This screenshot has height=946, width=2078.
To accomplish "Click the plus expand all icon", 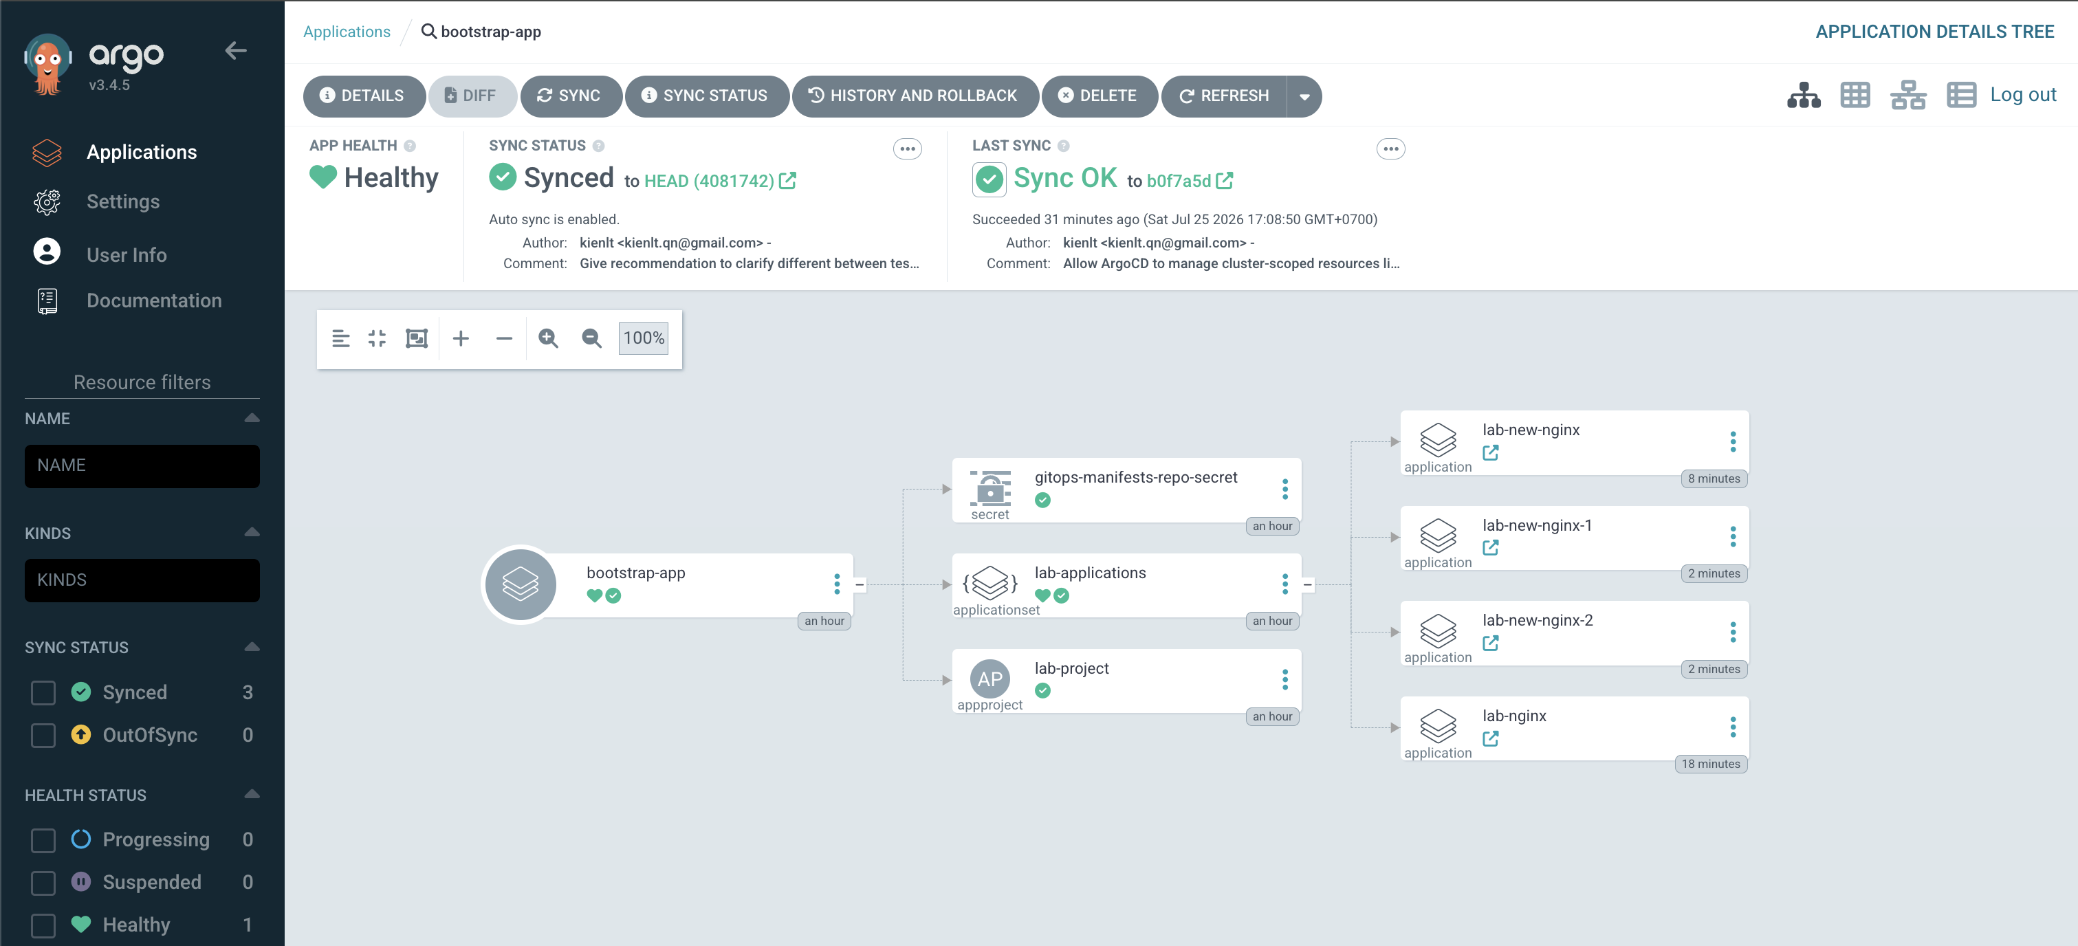I will point(461,339).
